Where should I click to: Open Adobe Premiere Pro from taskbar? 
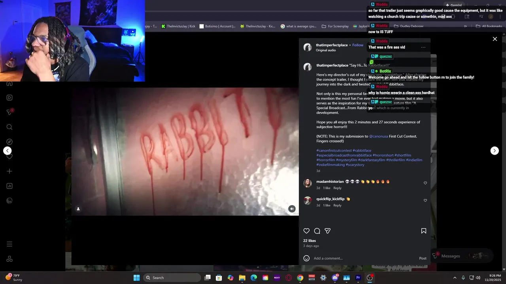point(358,278)
